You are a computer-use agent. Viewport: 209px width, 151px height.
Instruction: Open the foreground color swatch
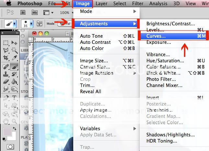pos(7,132)
